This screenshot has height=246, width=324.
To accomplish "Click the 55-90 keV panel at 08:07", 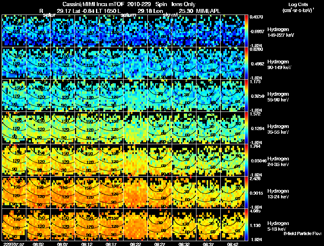I will tap(63, 96).
